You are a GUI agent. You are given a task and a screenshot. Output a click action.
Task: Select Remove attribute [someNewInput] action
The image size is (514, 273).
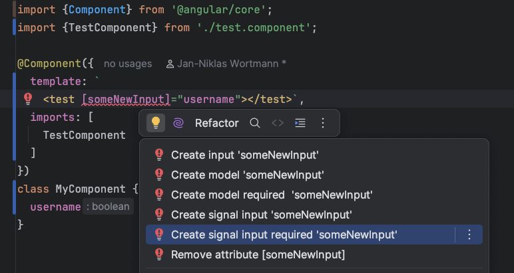coord(314,254)
